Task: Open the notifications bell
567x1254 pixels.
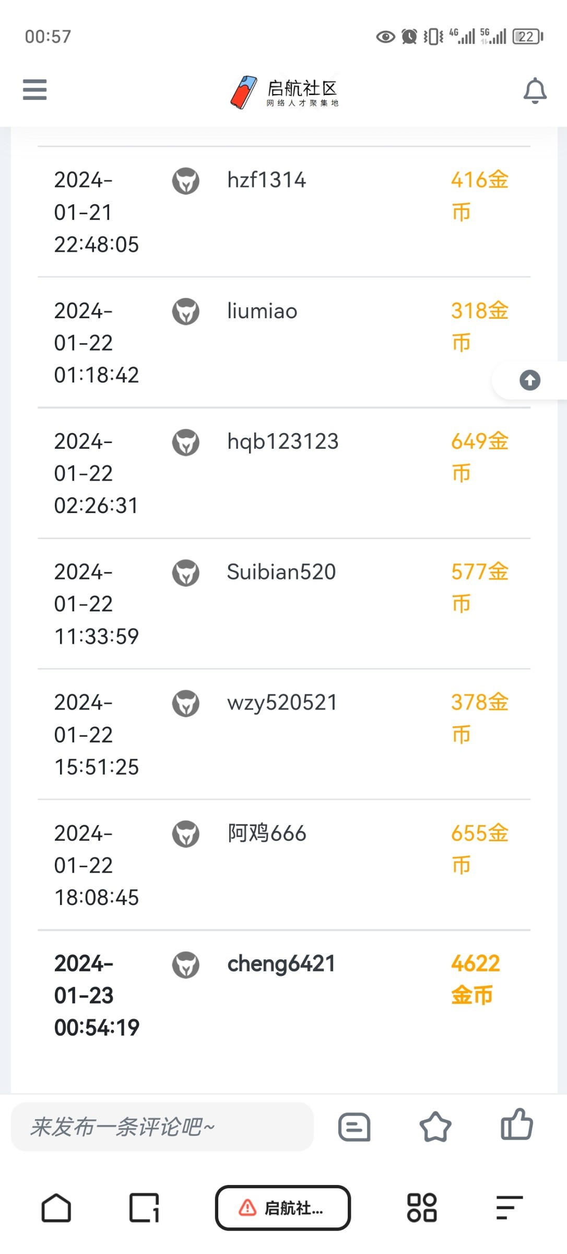Action: (x=535, y=90)
